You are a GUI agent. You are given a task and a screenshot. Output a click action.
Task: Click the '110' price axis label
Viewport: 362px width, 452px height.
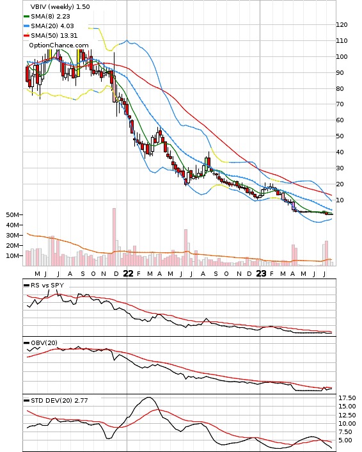point(342,40)
